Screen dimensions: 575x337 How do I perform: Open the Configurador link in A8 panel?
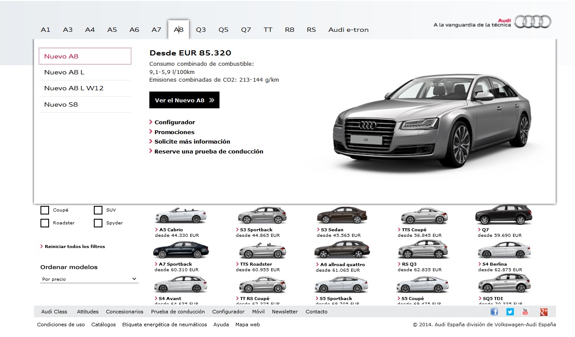174,122
